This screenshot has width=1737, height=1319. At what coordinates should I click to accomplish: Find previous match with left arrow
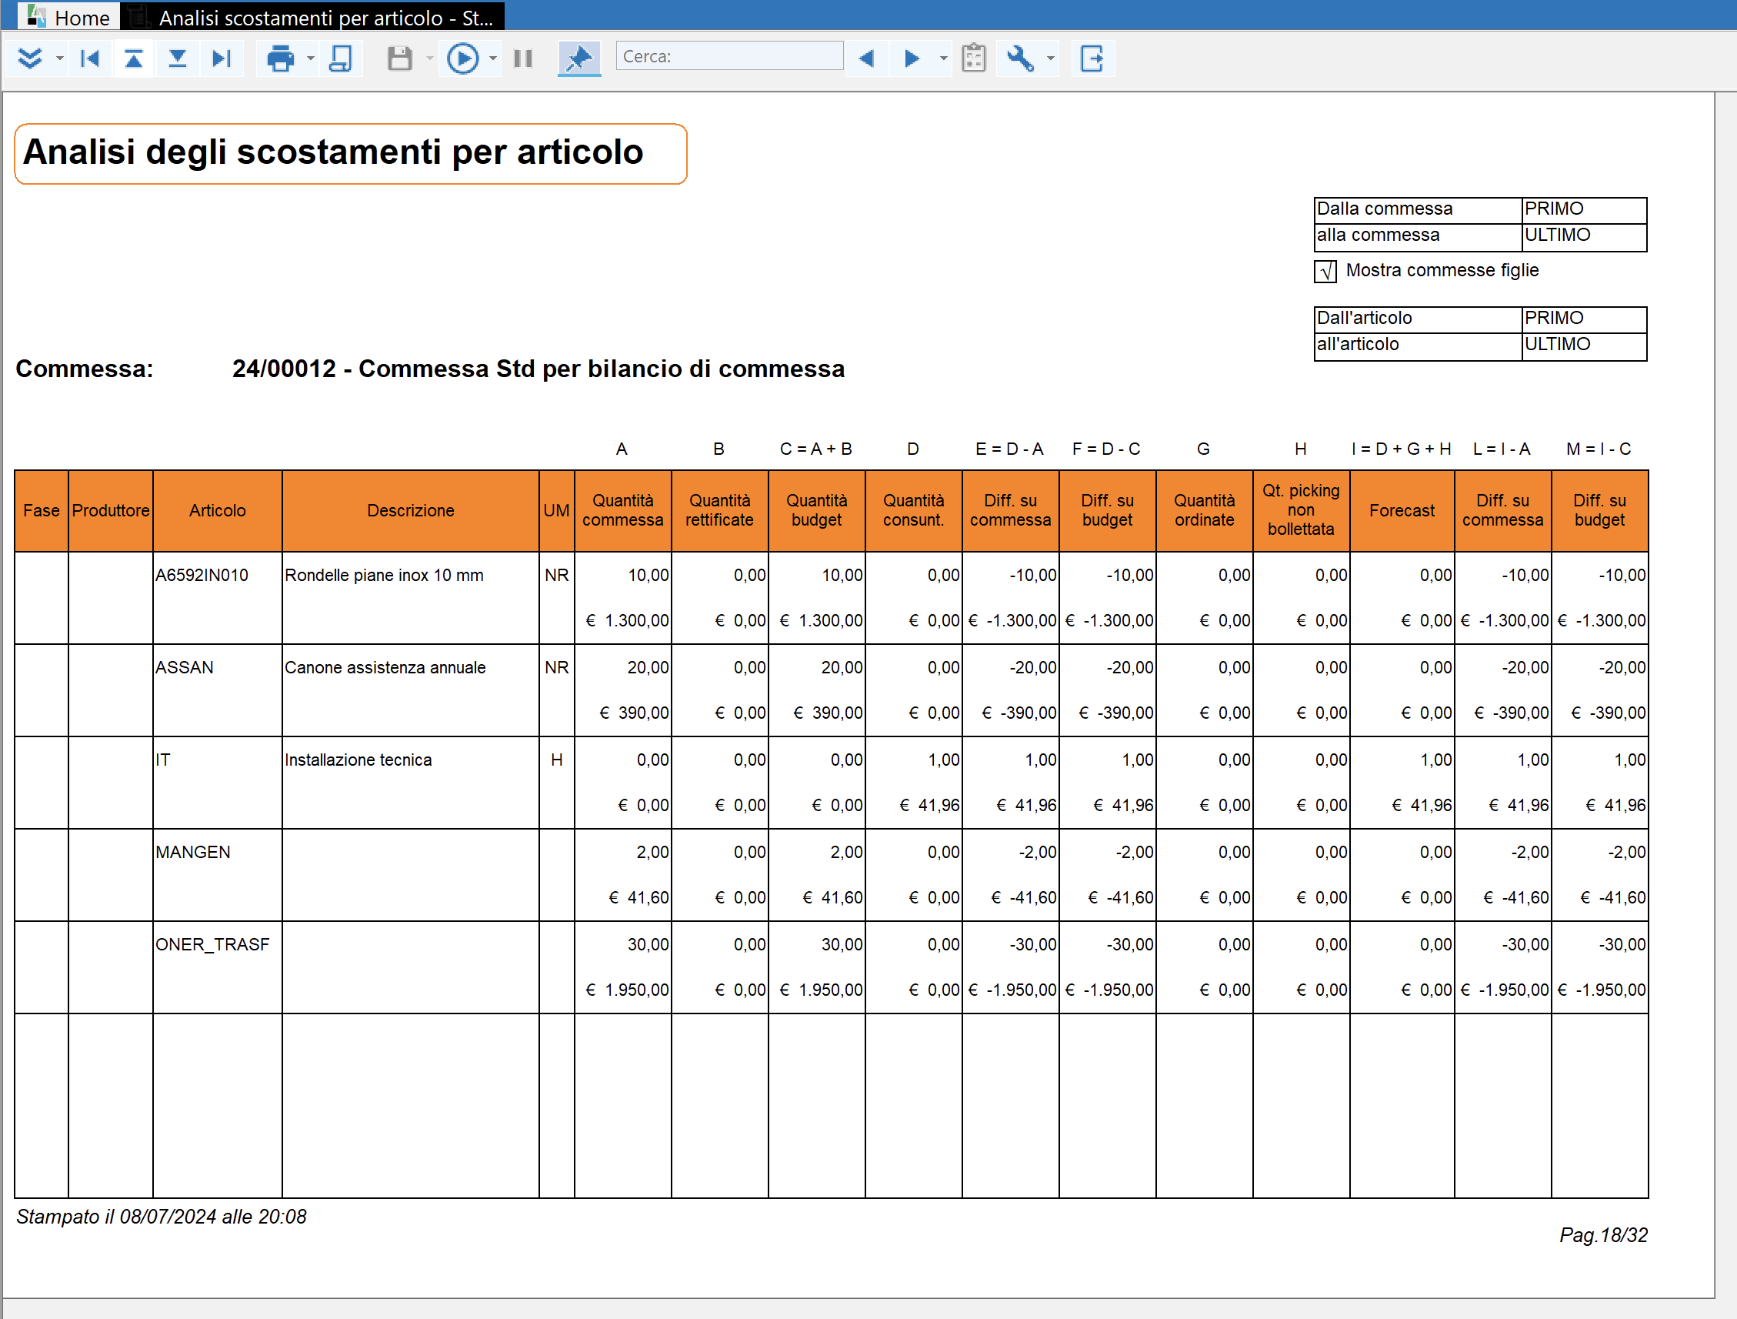(x=867, y=58)
